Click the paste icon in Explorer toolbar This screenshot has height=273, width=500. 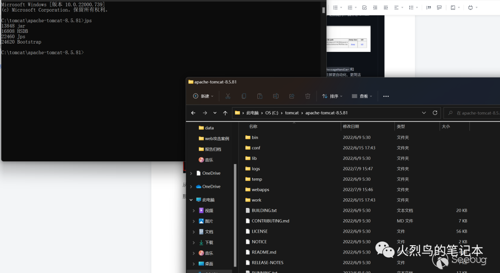[x=260, y=96]
